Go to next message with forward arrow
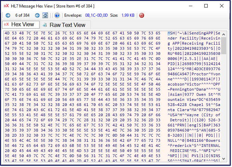The image size is (232, 167). click(x=8, y=15)
